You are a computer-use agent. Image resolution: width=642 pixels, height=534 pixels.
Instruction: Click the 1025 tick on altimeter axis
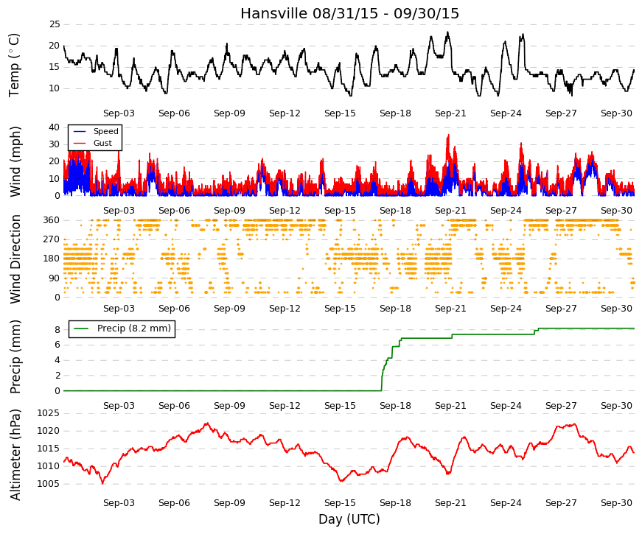pyautogui.click(x=49, y=413)
